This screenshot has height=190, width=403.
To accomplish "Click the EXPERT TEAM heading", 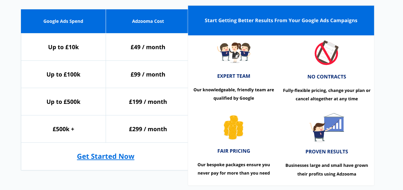I will click(234, 76).
